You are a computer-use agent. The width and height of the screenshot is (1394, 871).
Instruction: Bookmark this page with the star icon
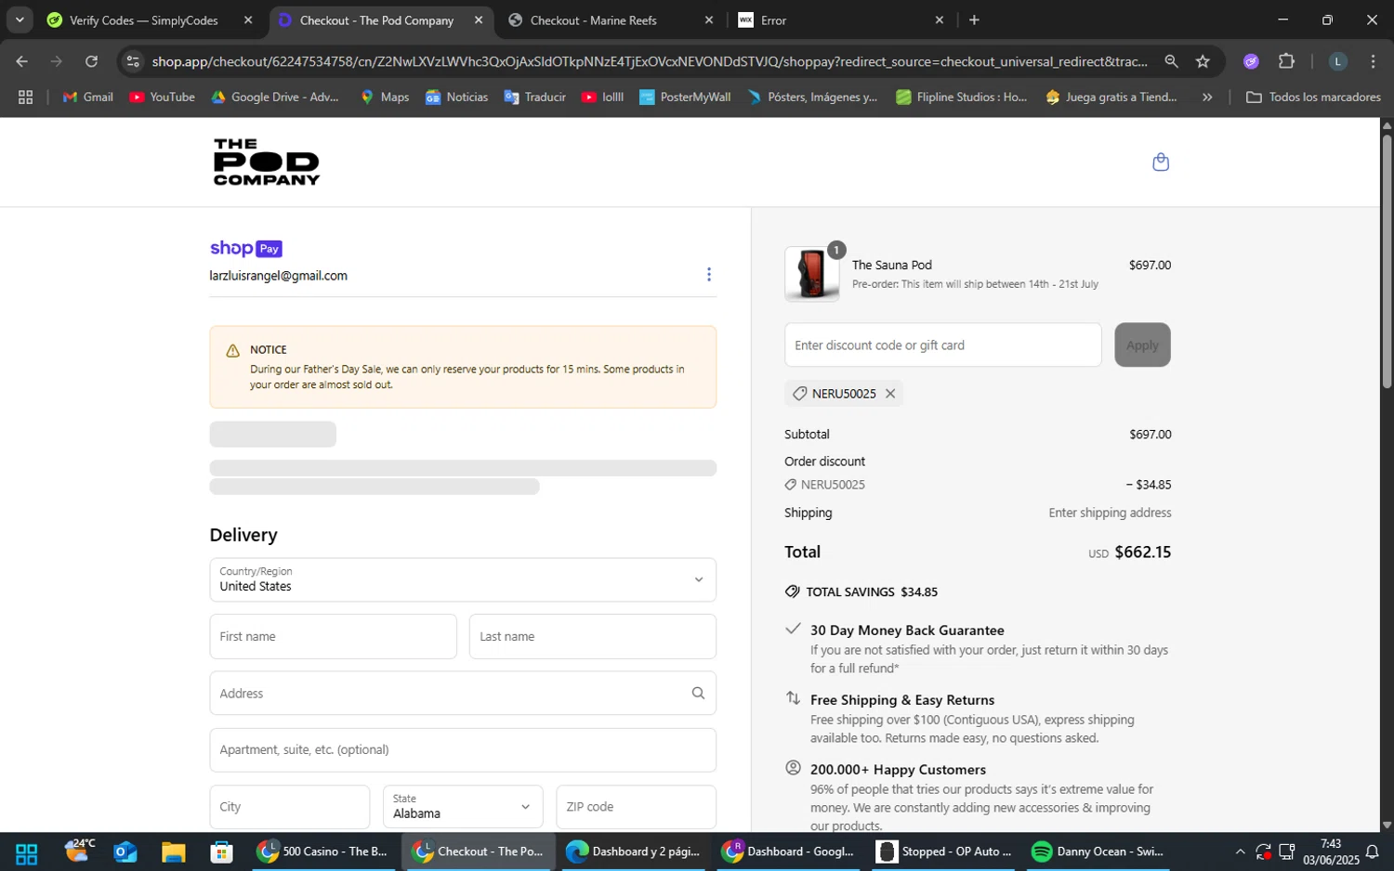tap(1203, 61)
